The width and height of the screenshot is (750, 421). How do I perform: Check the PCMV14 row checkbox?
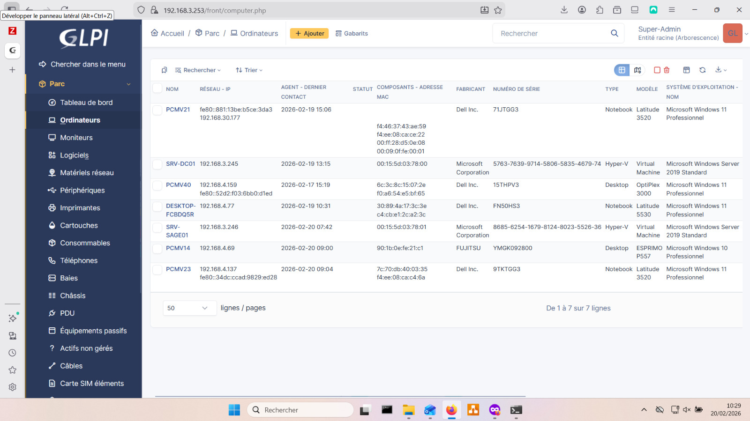point(157,249)
